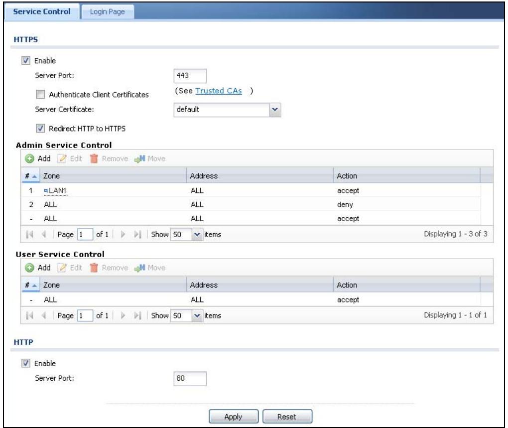
Task: Click Address column header in User Service Control
Action: tap(260, 285)
